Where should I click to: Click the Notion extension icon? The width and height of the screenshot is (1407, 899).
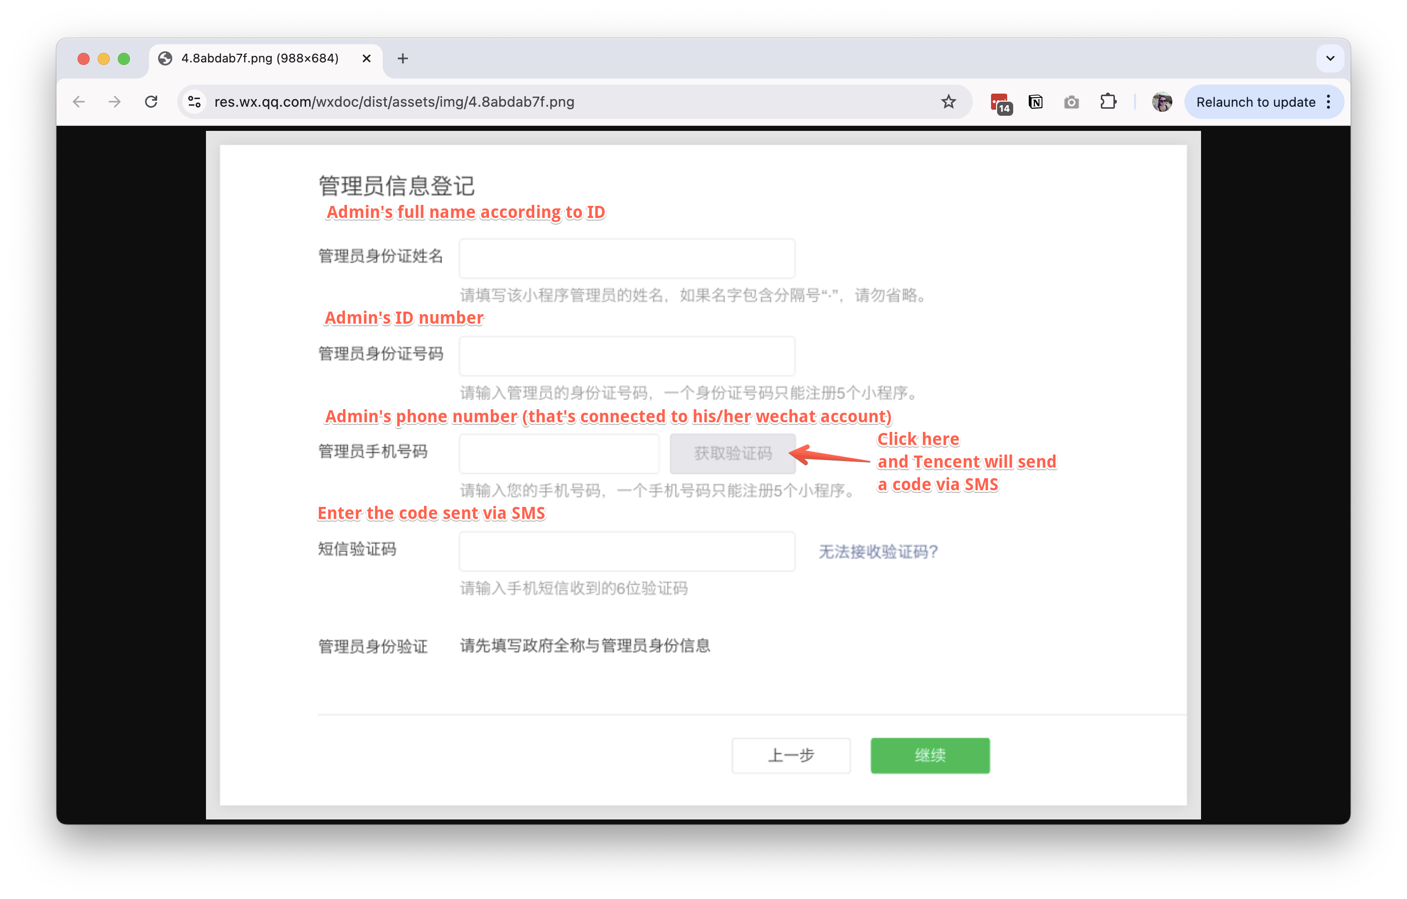pos(1035,102)
